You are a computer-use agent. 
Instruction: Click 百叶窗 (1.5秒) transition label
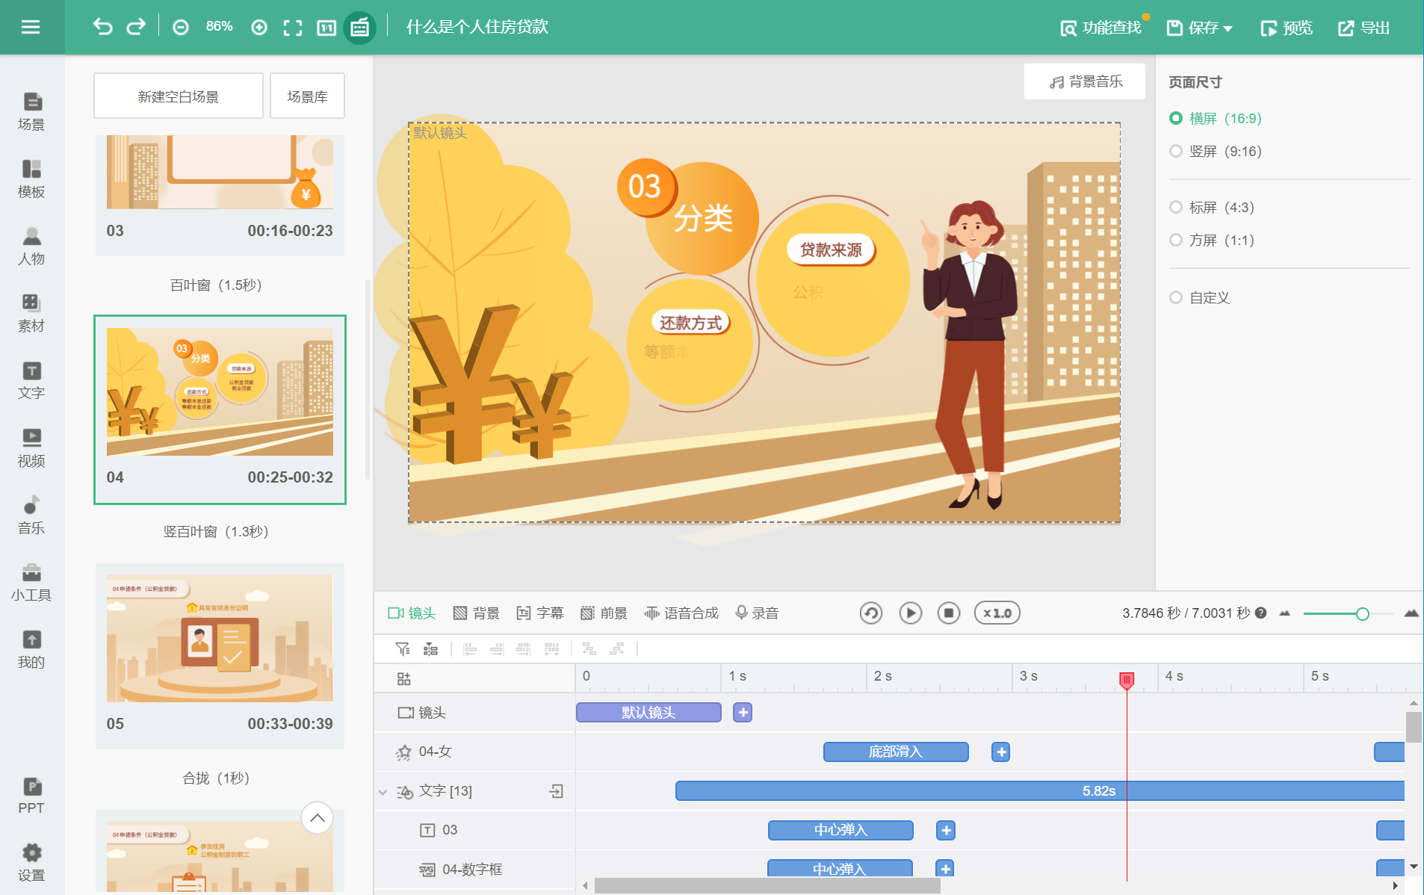[216, 285]
